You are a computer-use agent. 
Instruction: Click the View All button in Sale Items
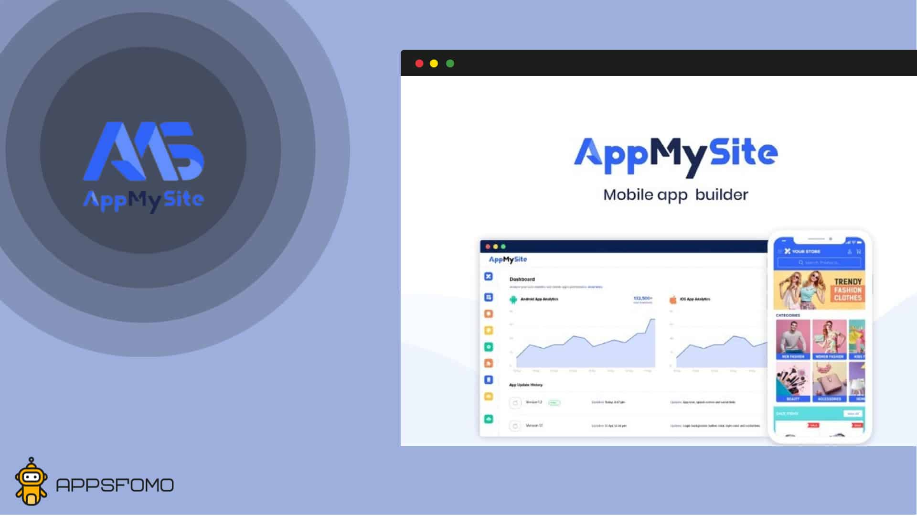tap(853, 413)
